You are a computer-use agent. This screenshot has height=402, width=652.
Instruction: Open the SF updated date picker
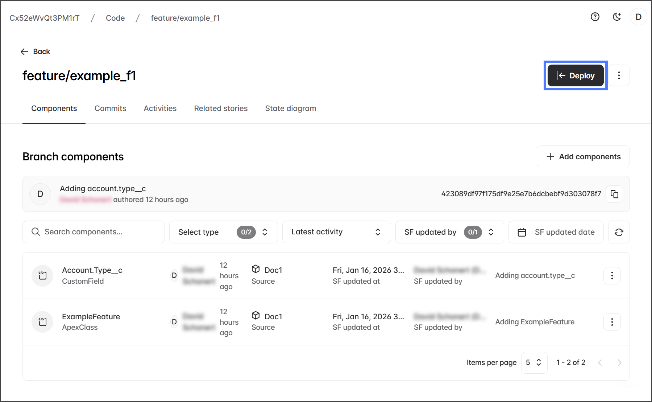click(556, 232)
